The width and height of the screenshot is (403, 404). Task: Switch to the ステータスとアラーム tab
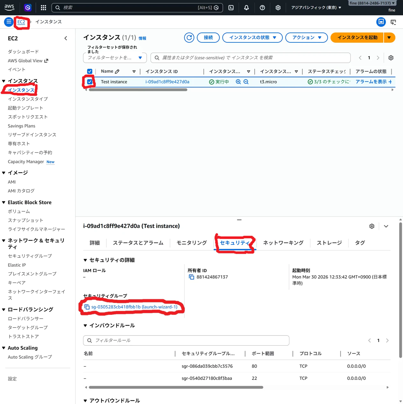138,243
